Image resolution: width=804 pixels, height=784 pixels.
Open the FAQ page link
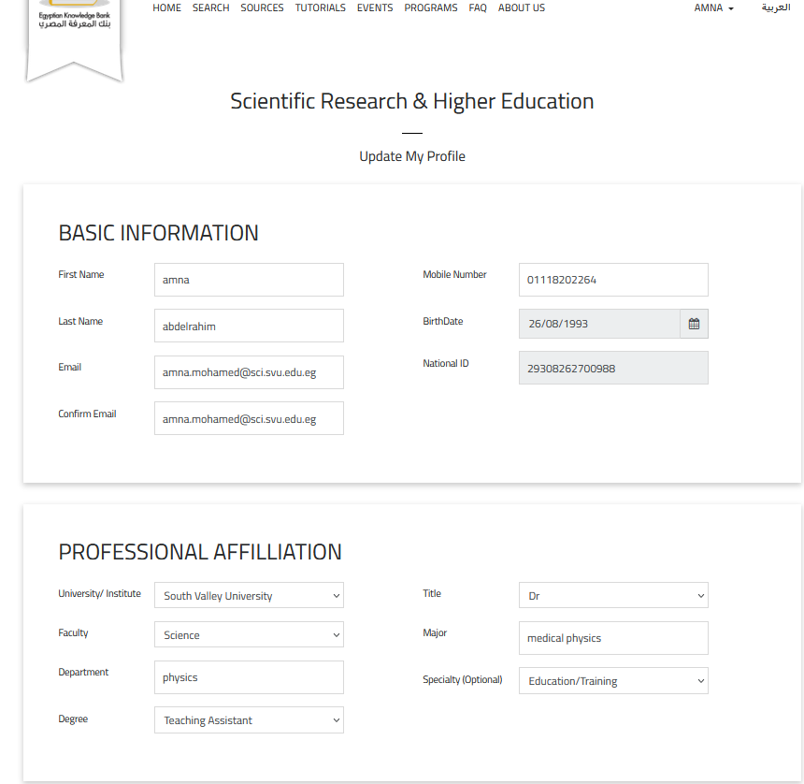(478, 7)
